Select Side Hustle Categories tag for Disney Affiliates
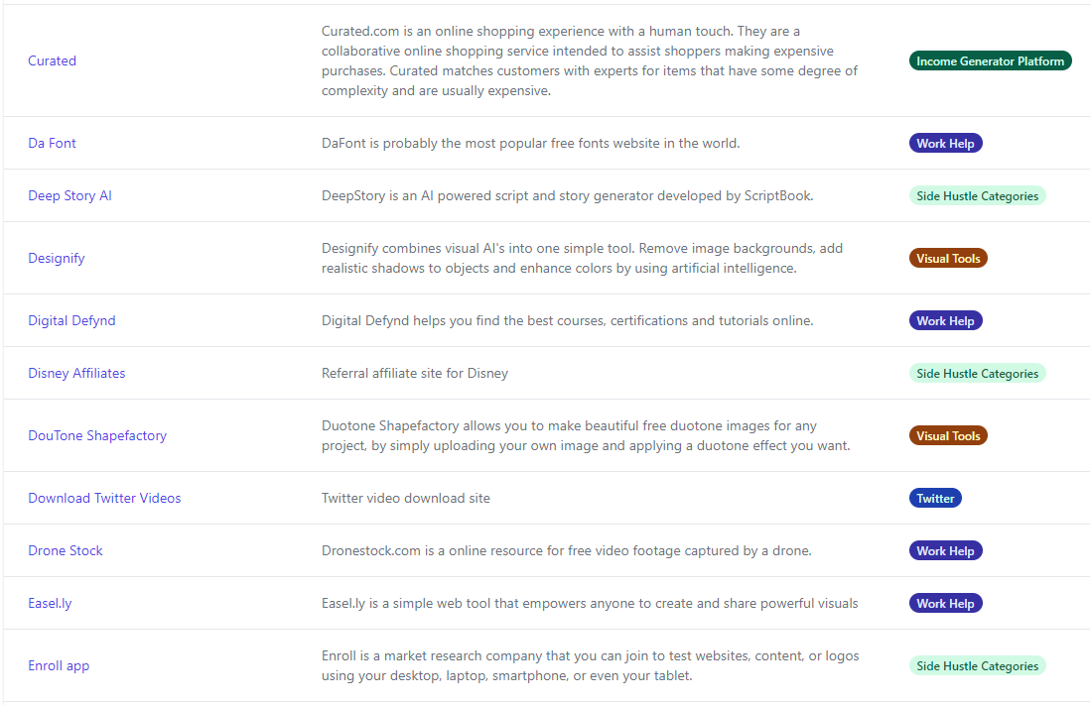 point(977,374)
